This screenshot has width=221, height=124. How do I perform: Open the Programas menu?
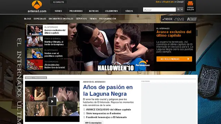coord(76,11)
